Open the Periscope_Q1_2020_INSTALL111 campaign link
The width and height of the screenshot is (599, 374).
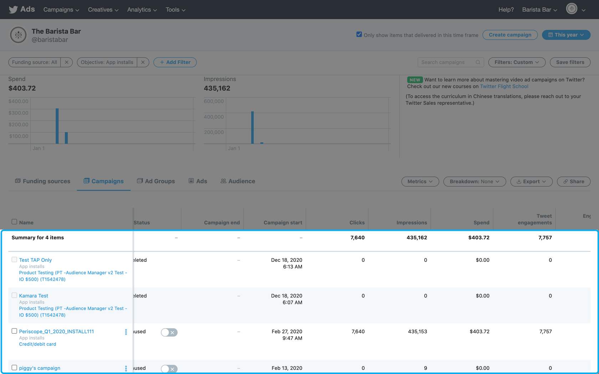[56, 332]
